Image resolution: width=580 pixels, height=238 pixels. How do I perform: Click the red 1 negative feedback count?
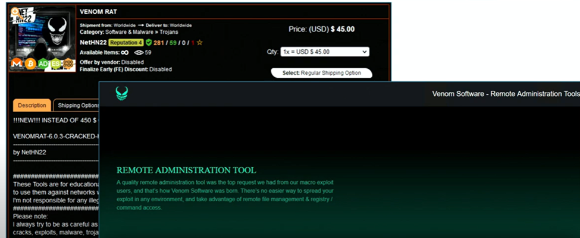click(193, 42)
